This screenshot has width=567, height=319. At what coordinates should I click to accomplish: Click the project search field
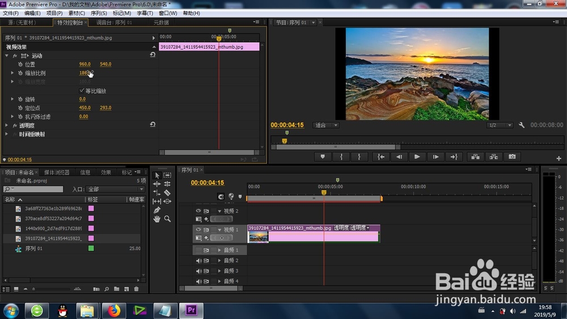click(33, 190)
